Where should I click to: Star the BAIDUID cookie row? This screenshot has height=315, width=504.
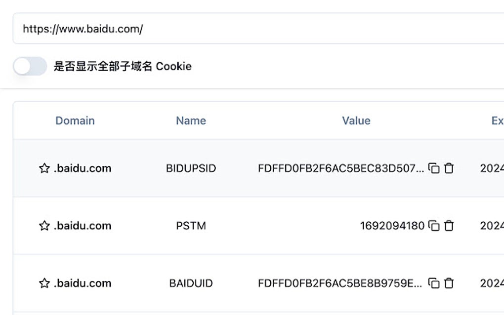tap(44, 283)
